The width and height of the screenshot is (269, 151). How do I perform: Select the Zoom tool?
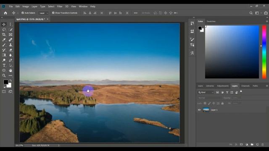tap(4, 75)
